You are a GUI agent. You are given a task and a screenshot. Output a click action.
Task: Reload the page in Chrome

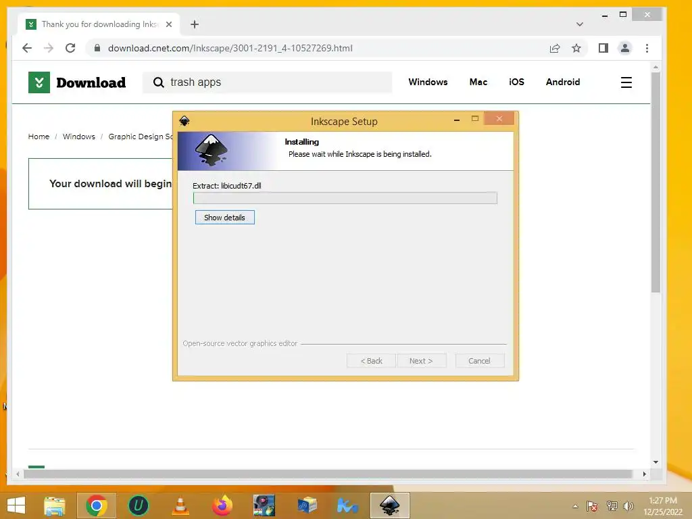point(70,48)
